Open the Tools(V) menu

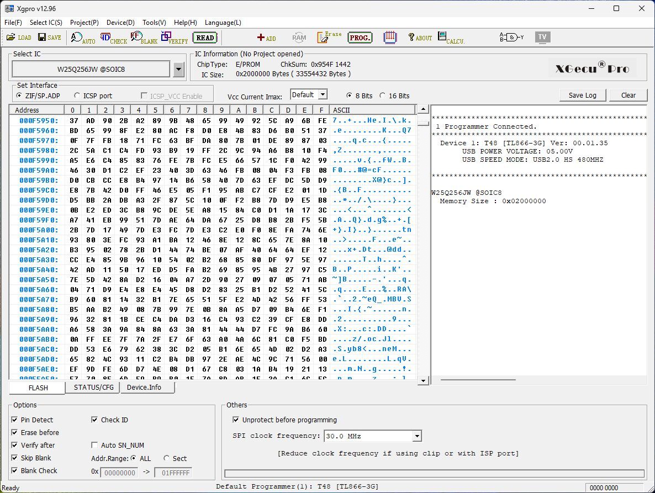154,23
